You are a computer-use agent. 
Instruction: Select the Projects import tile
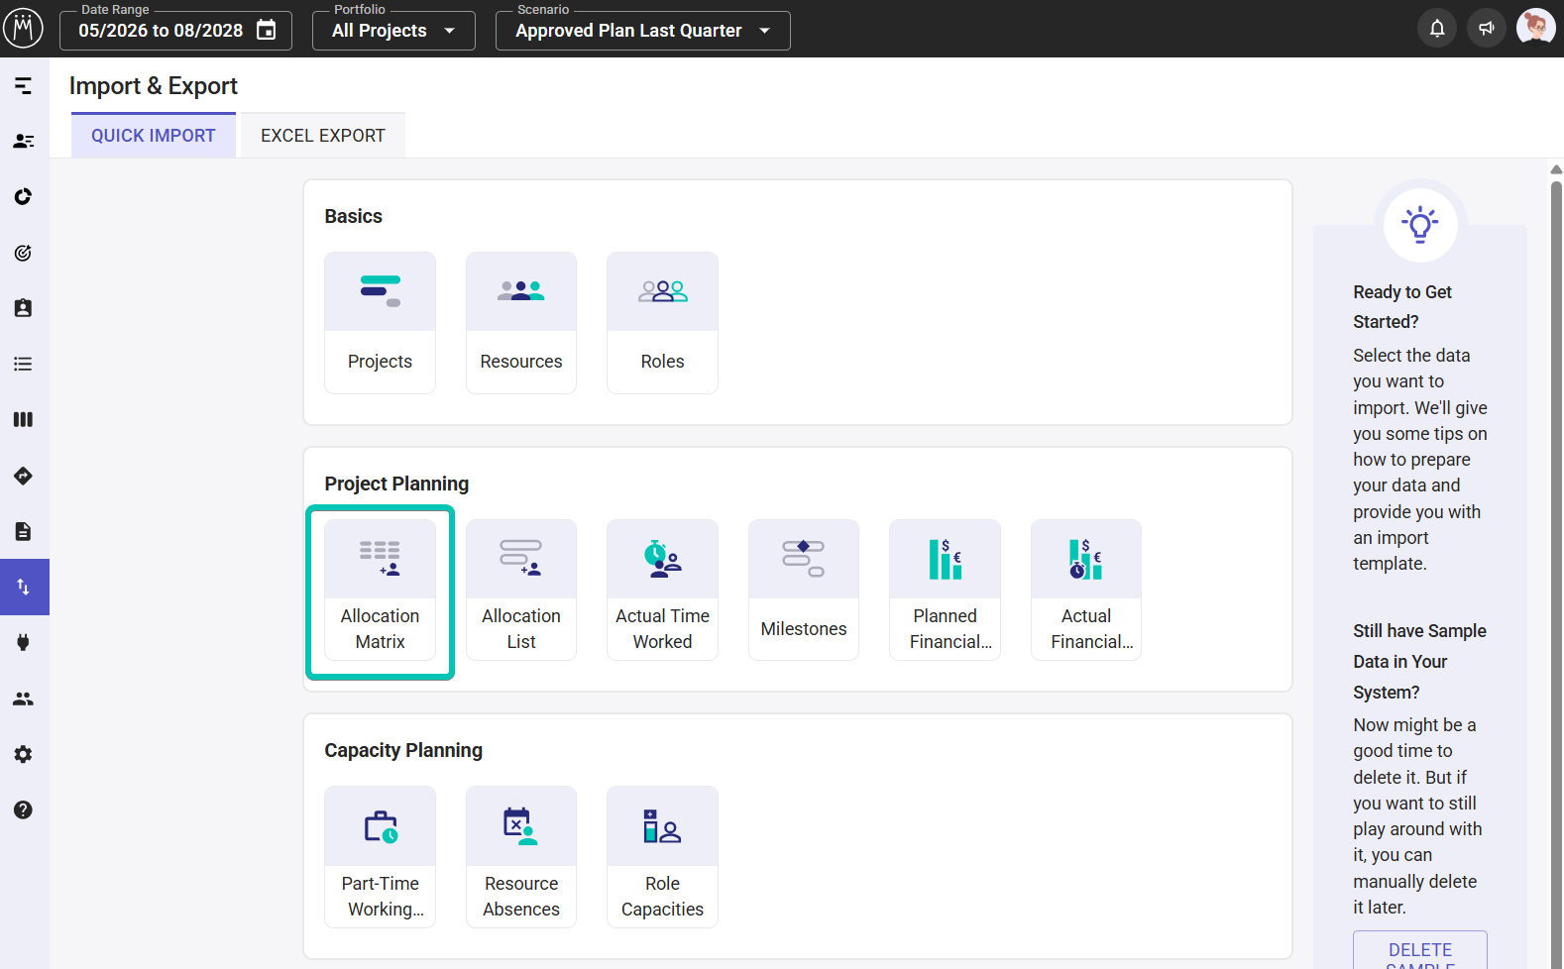click(381, 323)
